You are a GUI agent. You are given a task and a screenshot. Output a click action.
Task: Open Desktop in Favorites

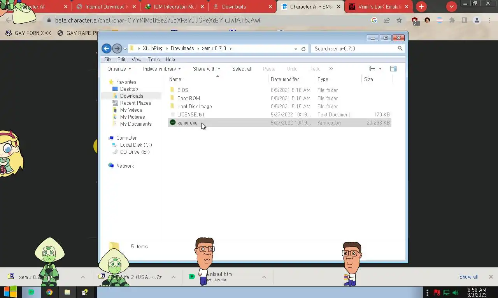129,89
